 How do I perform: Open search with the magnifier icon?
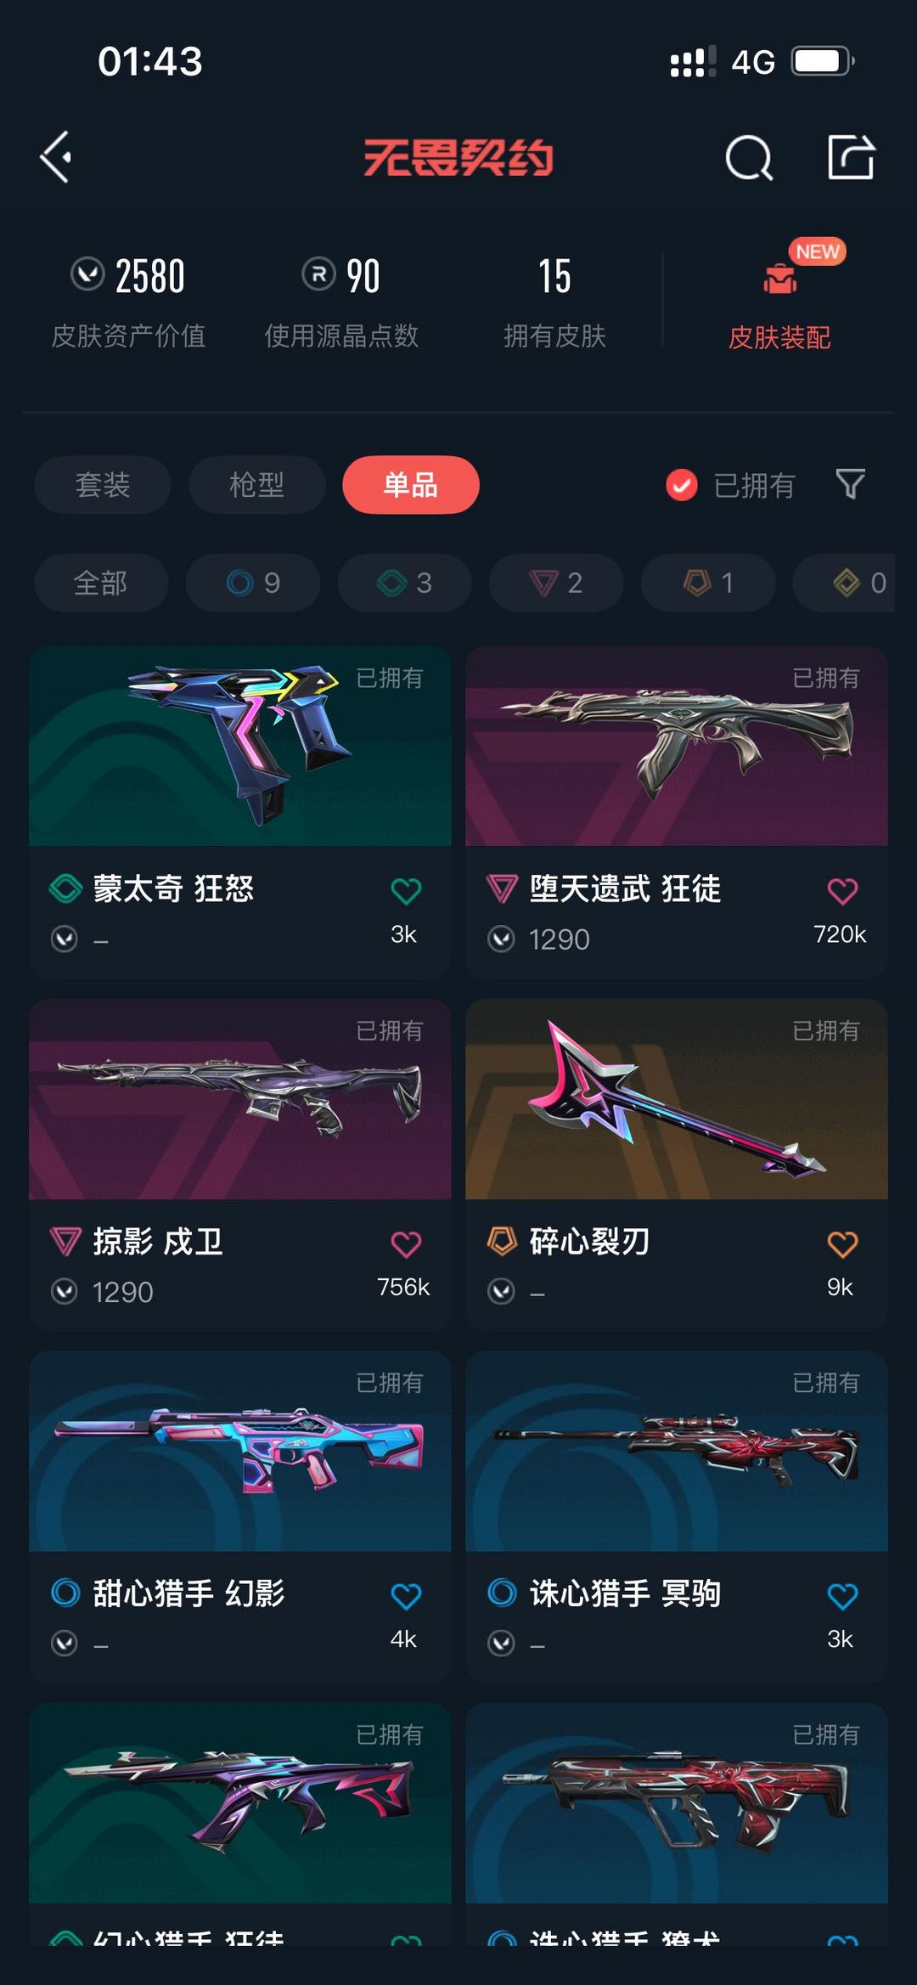tap(749, 158)
